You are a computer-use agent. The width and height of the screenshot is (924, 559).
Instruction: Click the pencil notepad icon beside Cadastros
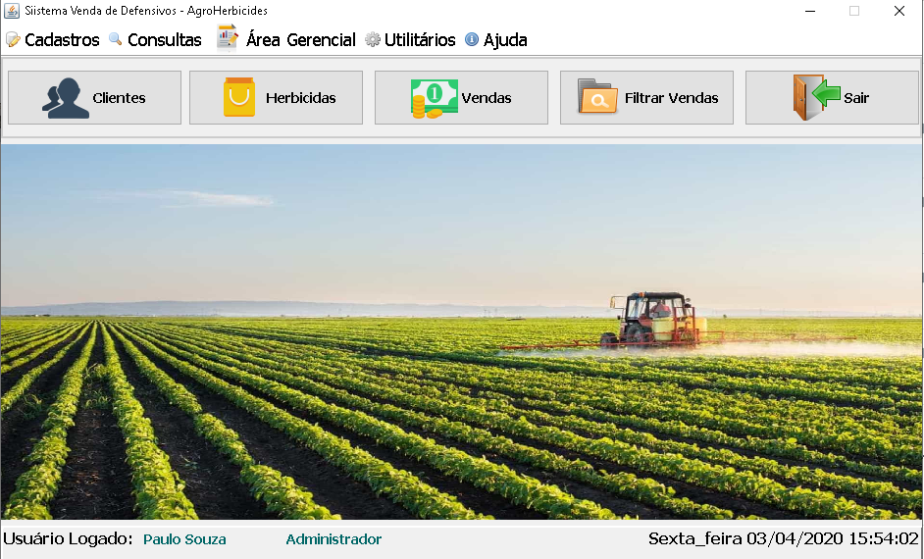coord(13,39)
